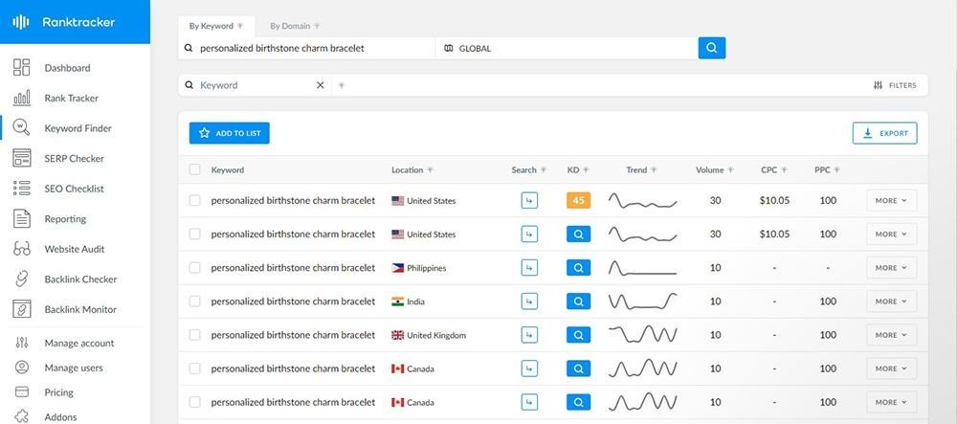The height and width of the screenshot is (424, 957).
Task: Open the Dashboard icon in sidebar
Action: pyautogui.click(x=21, y=68)
